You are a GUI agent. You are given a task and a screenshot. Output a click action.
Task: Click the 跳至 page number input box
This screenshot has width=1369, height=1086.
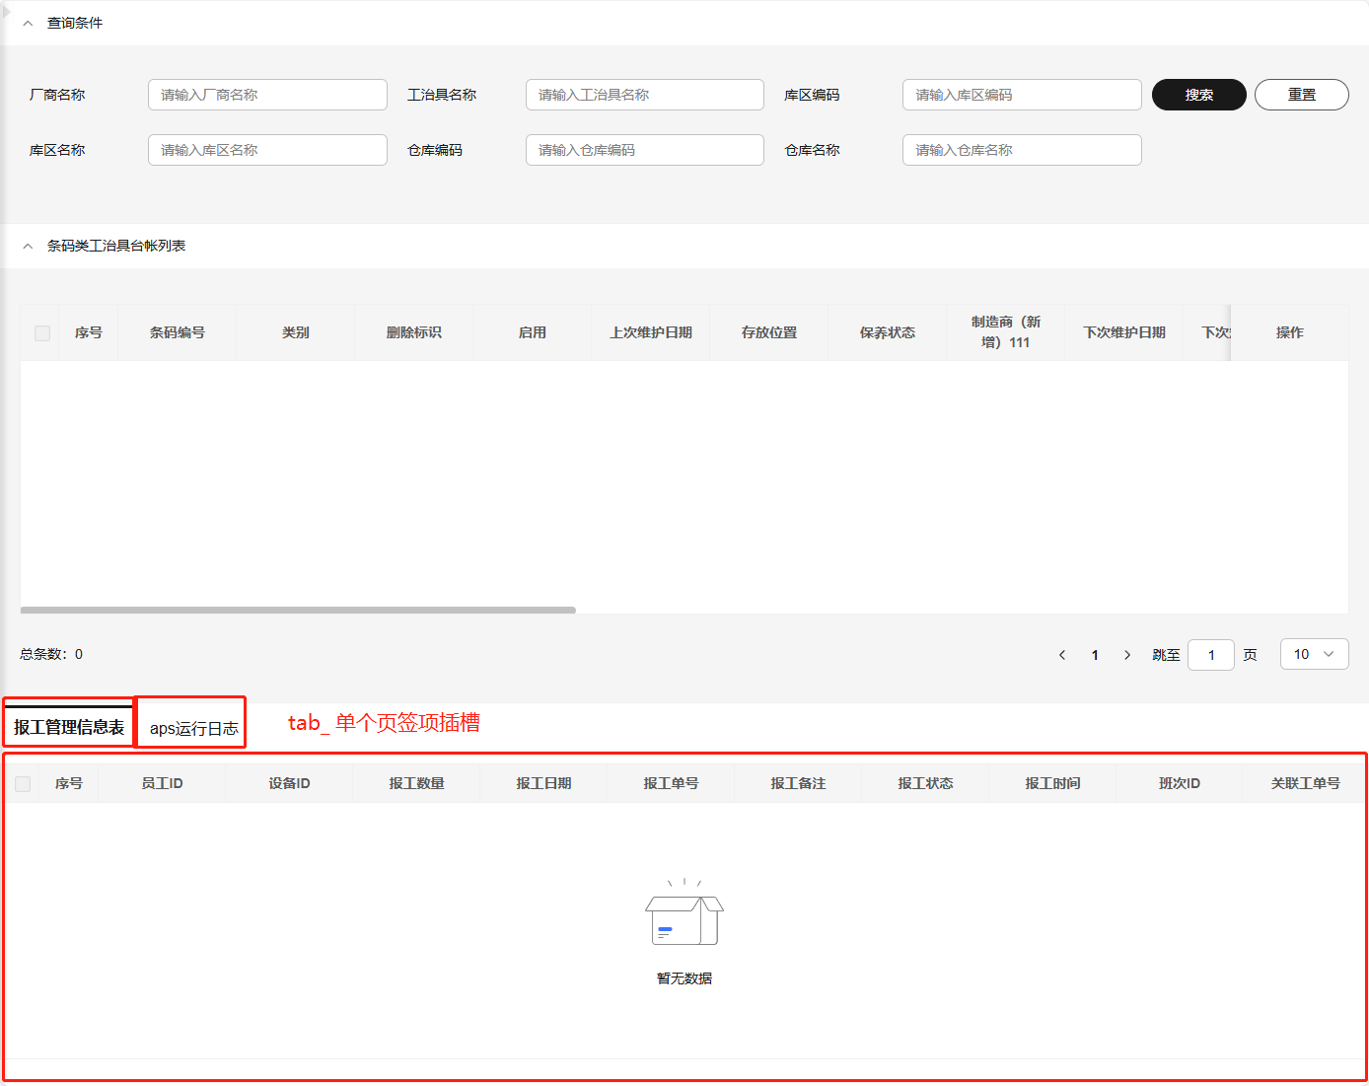click(1210, 655)
